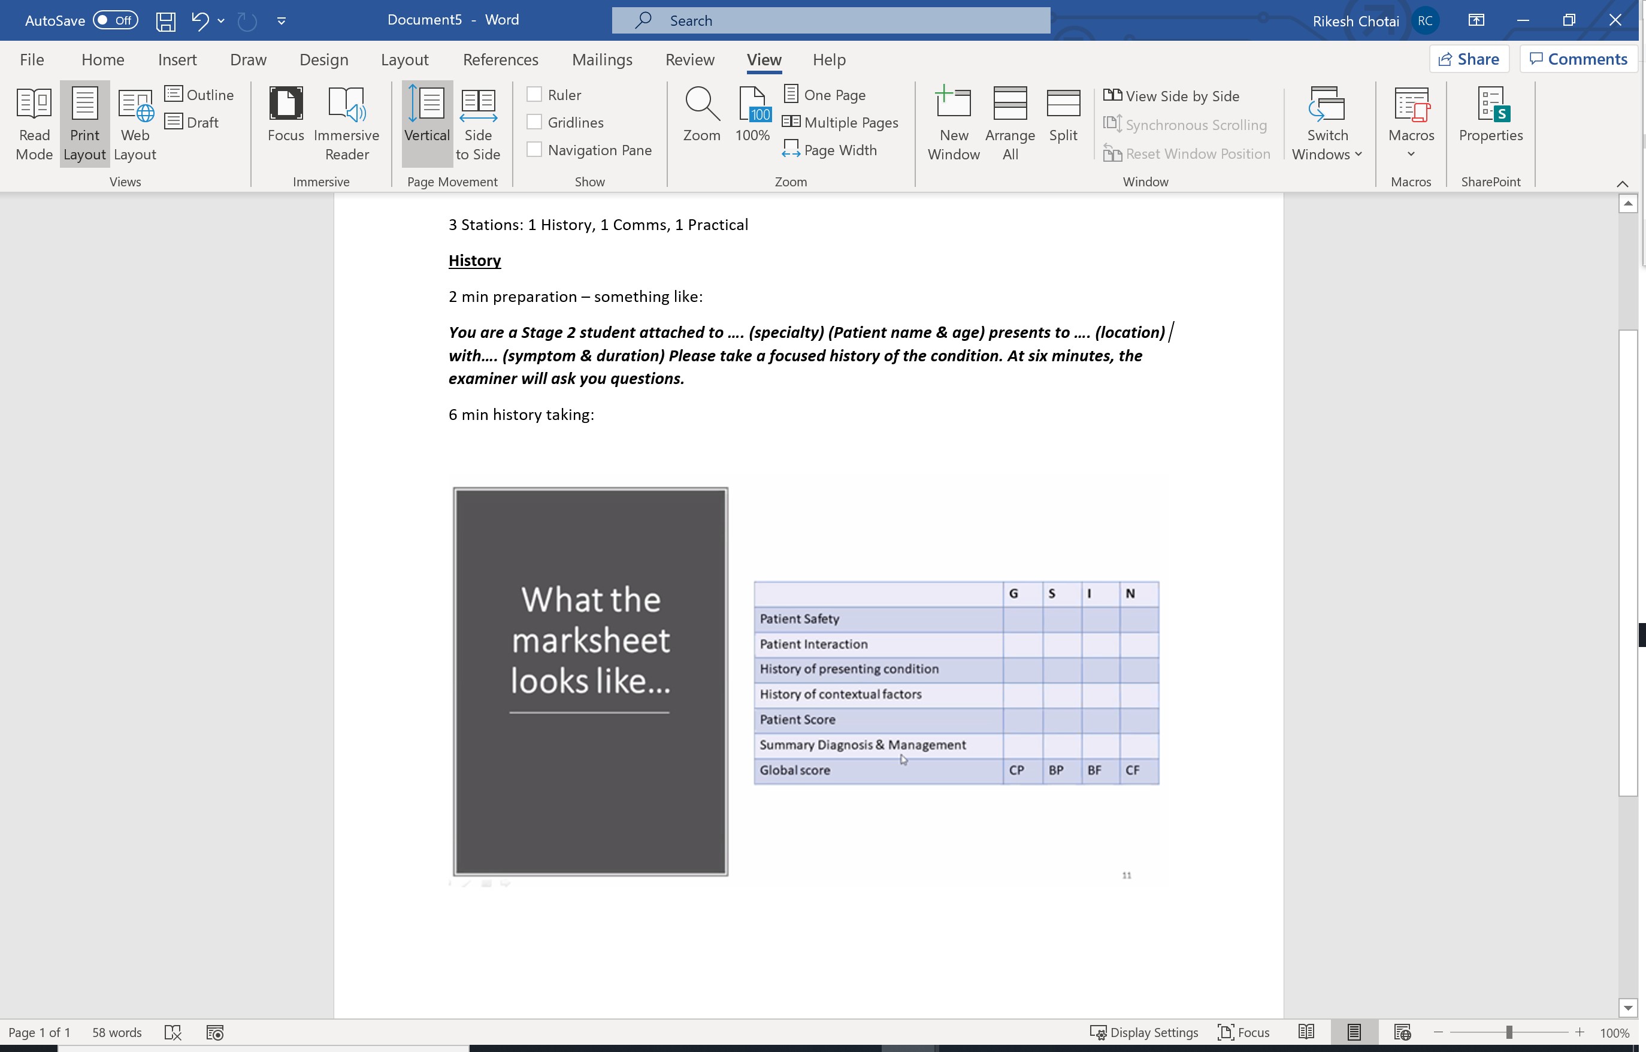The width and height of the screenshot is (1646, 1052).
Task: Enter Focus mode from the ribbon
Action: pyautogui.click(x=286, y=114)
